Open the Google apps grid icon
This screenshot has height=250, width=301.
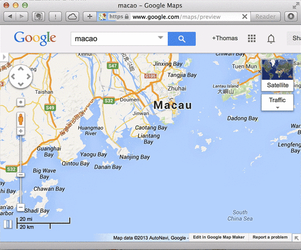point(252,38)
